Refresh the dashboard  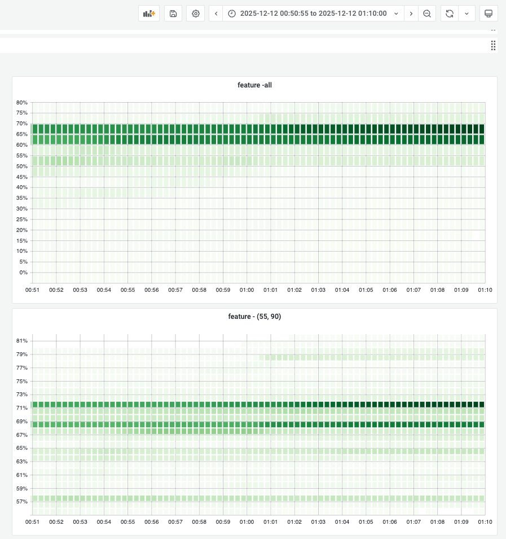(450, 14)
